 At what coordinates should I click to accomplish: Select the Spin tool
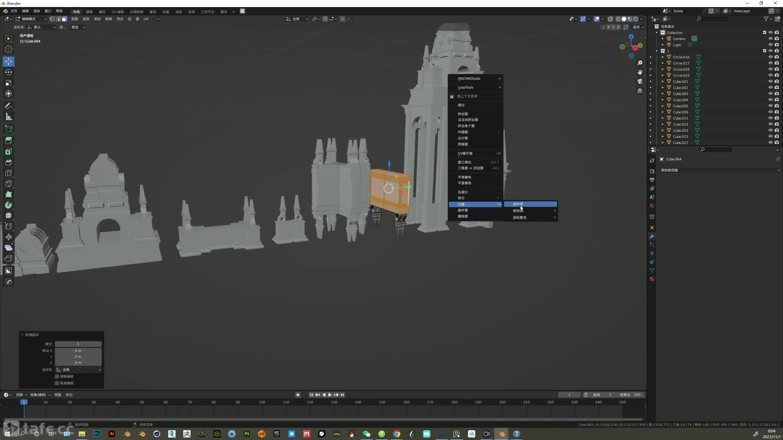(9, 205)
